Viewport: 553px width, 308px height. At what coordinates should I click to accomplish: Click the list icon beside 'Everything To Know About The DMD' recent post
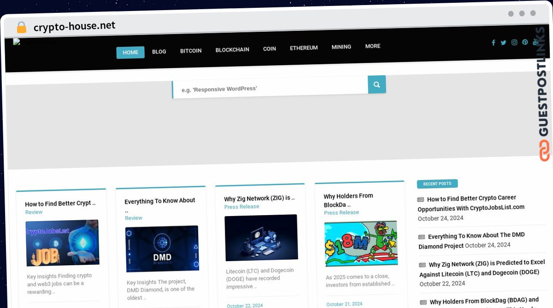pos(422,237)
